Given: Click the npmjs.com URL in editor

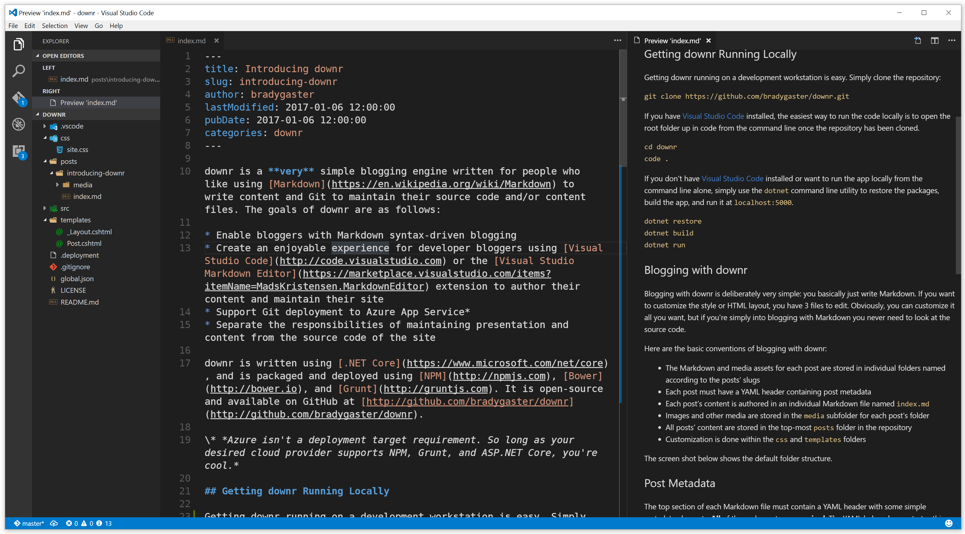Looking at the screenshot, I should point(499,376).
